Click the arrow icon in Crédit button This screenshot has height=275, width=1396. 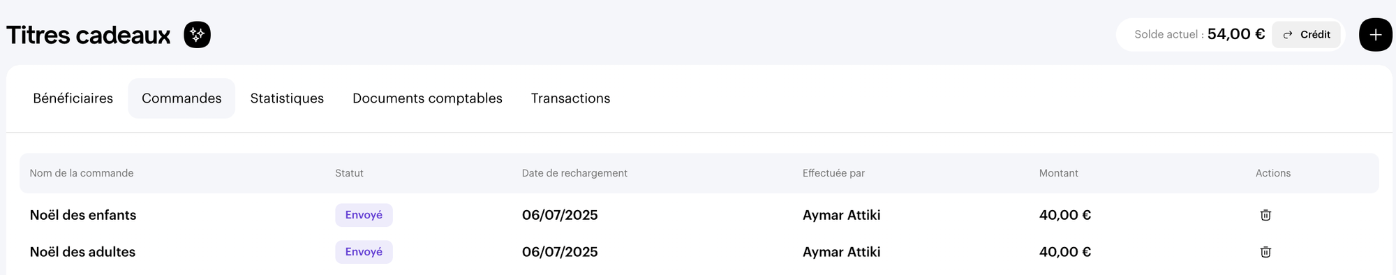coord(1288,35)
